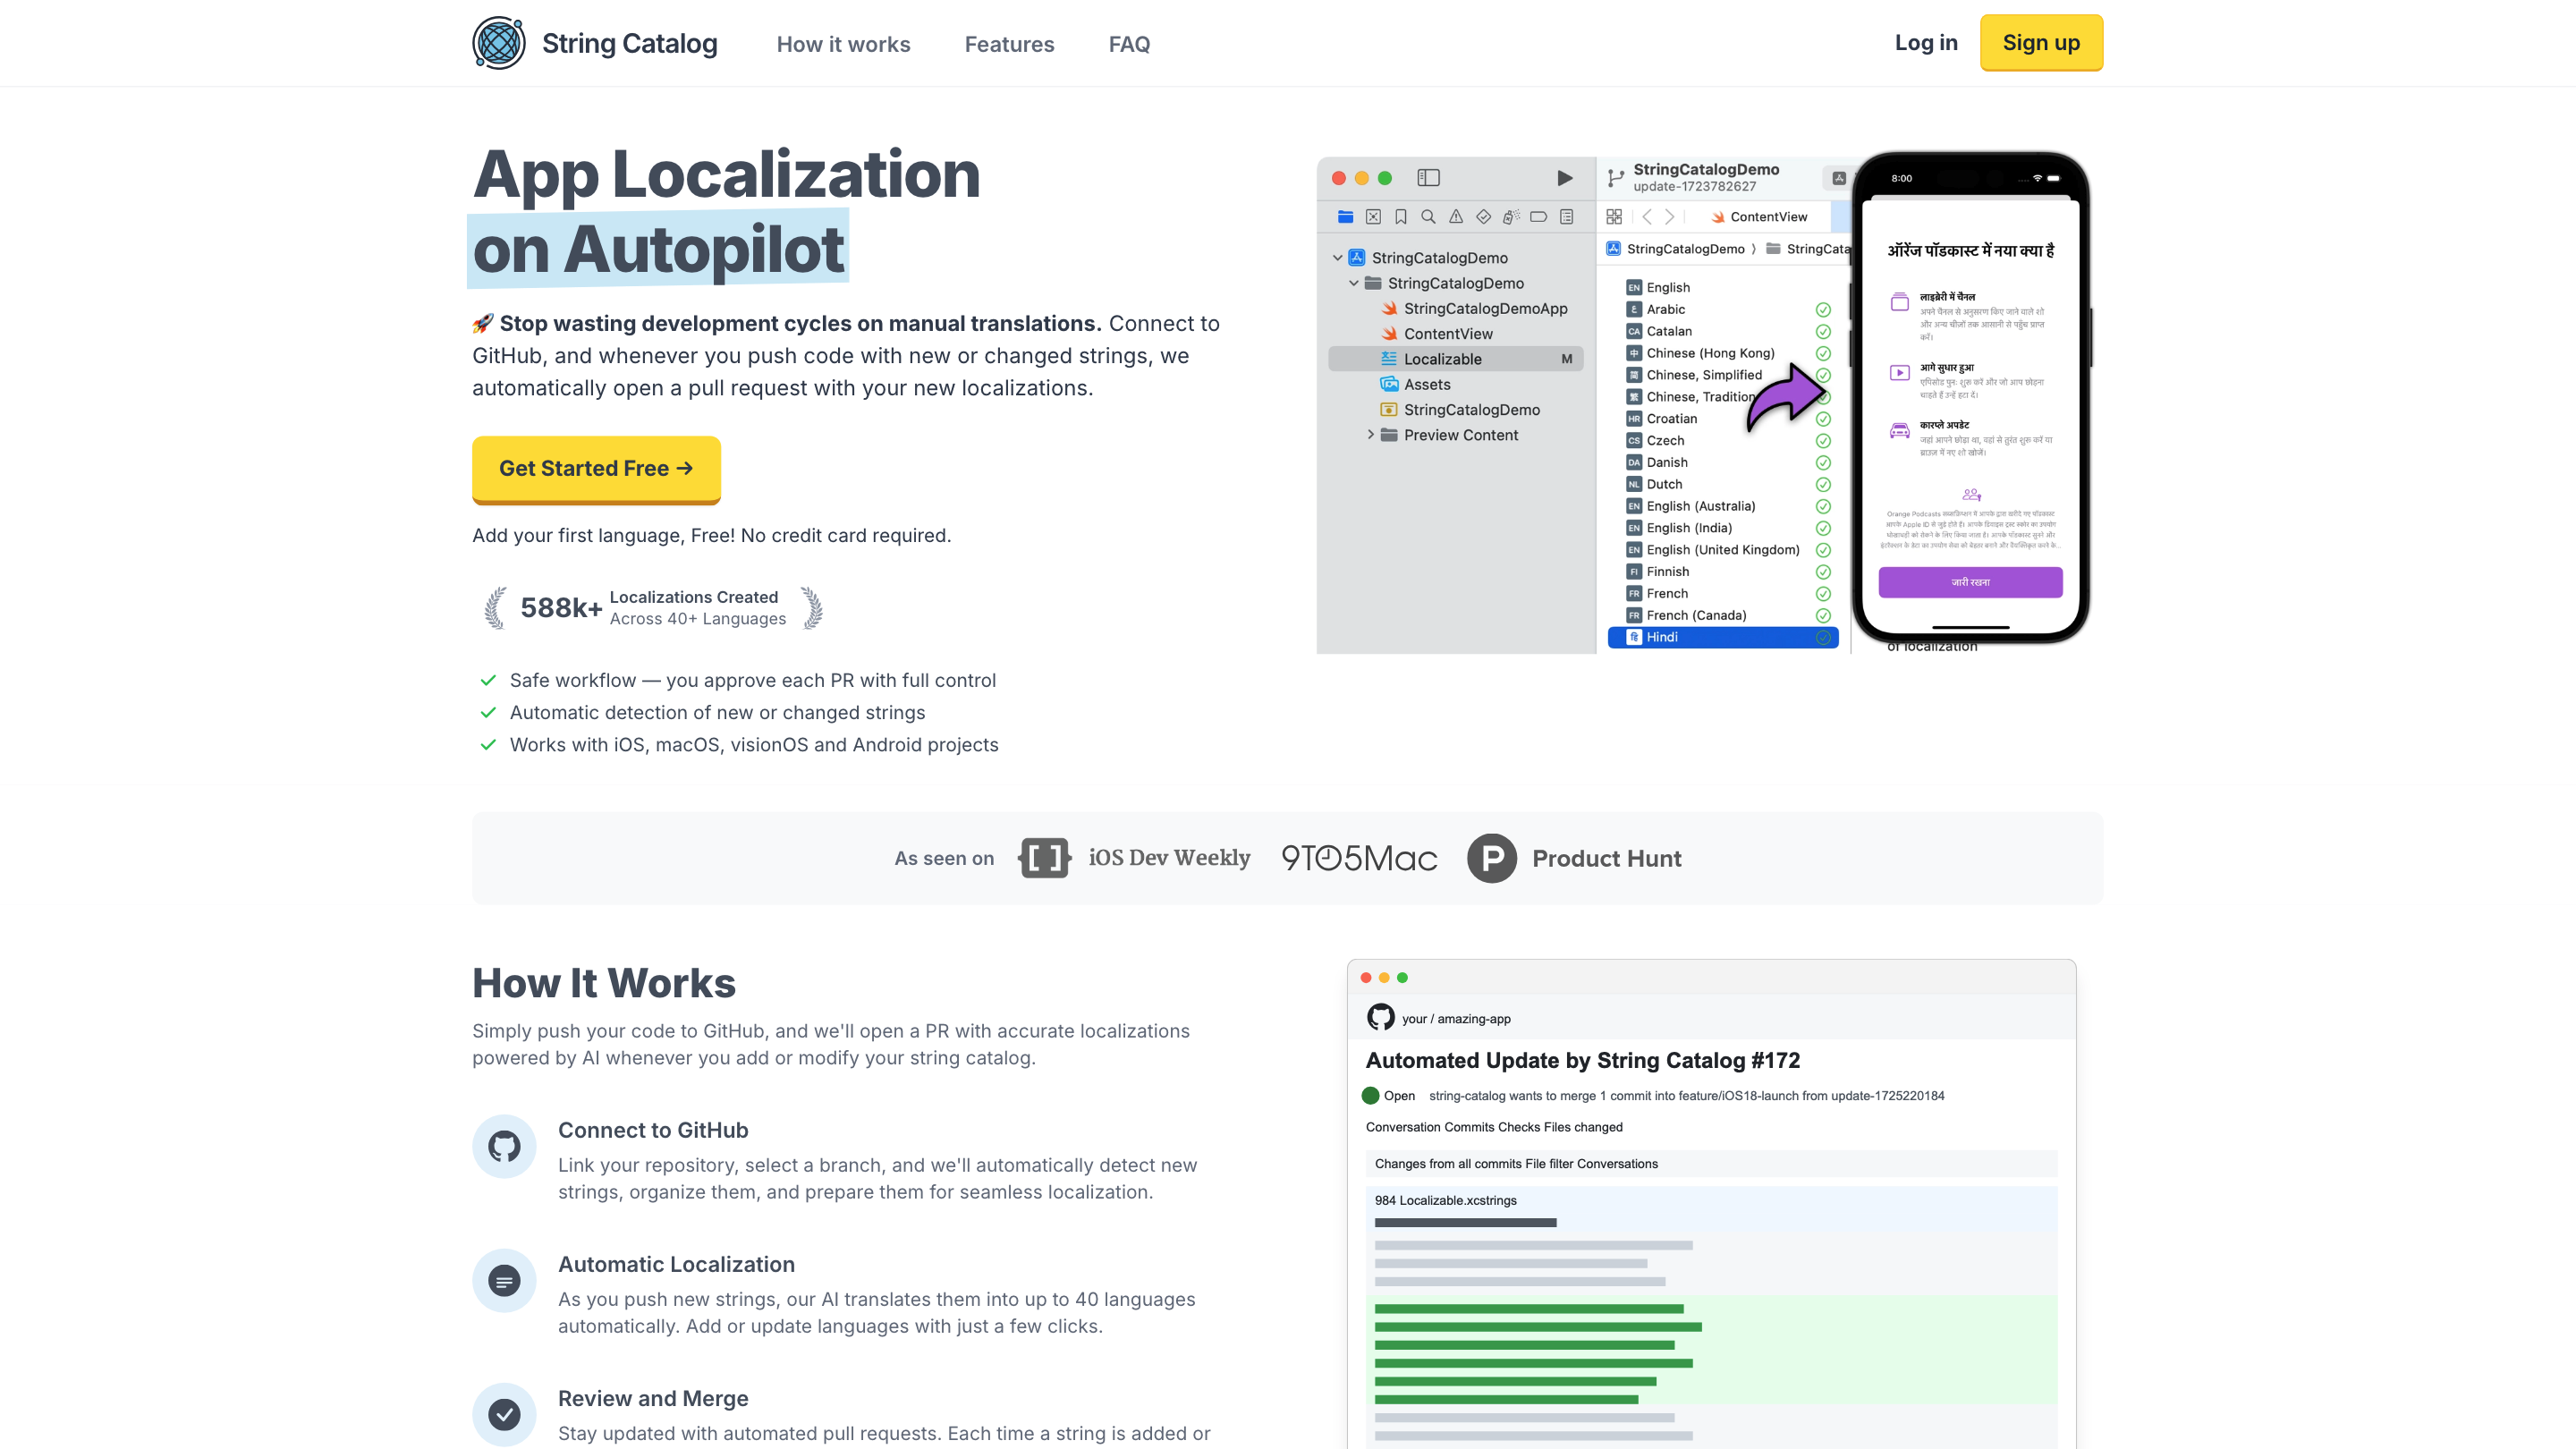The image size is (2576, 1449).
Task: Expand the Preview Content folder
Action: pyautogui.click(x=1370, y=435)
